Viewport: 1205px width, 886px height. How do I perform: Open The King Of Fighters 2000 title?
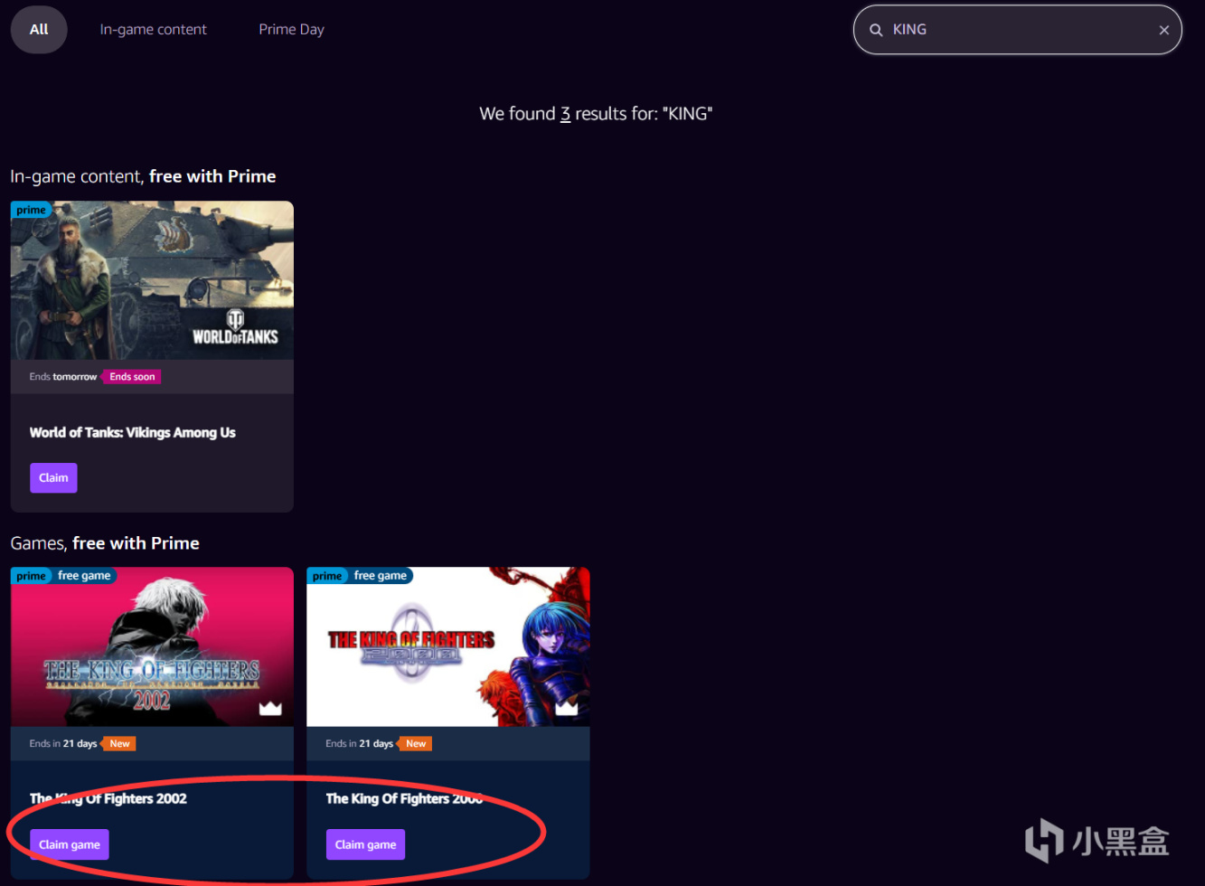404,798
